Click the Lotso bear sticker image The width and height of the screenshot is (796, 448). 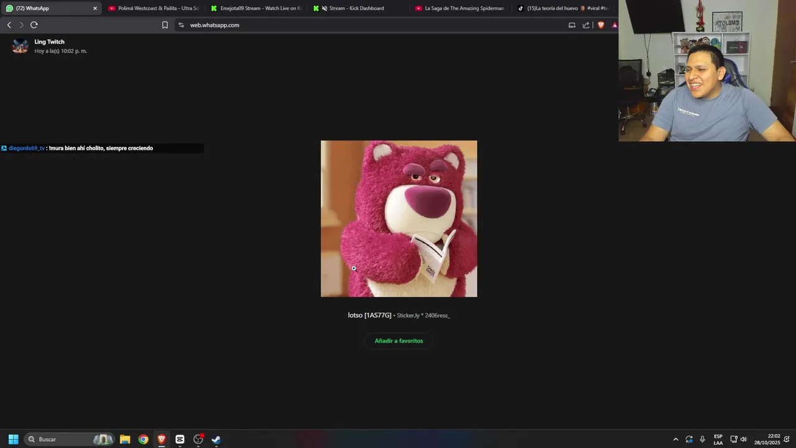point(399,218)
